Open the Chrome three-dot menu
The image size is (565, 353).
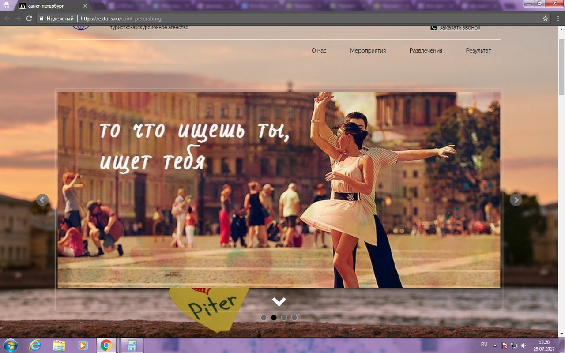click(557, 19)
